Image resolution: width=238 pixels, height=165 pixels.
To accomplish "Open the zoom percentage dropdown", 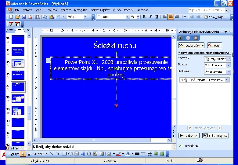I will click(85, 17).
